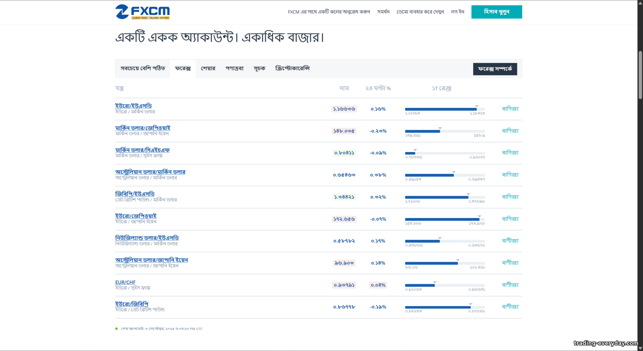
Task: Open the ইউরো/ইউএসডি instrument link
Action: pyautogui.click(x=133, y=106)
